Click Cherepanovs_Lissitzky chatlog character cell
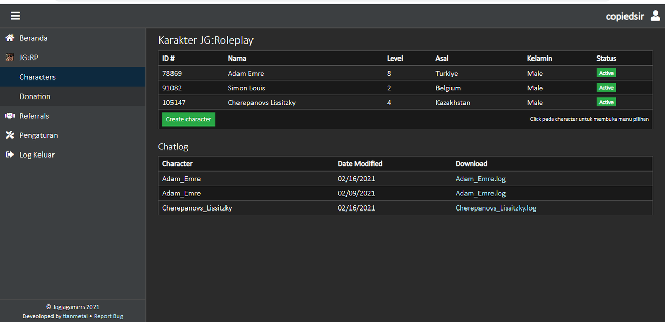Screen dimensions: 665x322 tap(197, 208)
